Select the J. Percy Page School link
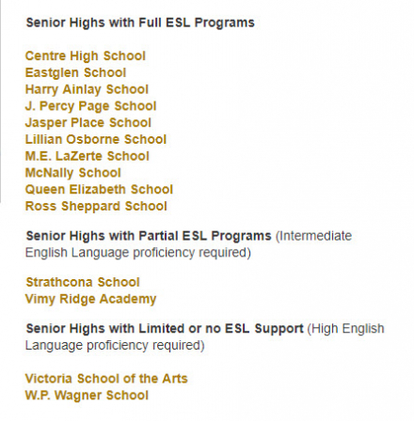Image resolution: width=414 pixels, height=421 pixels. pos(90,106)
